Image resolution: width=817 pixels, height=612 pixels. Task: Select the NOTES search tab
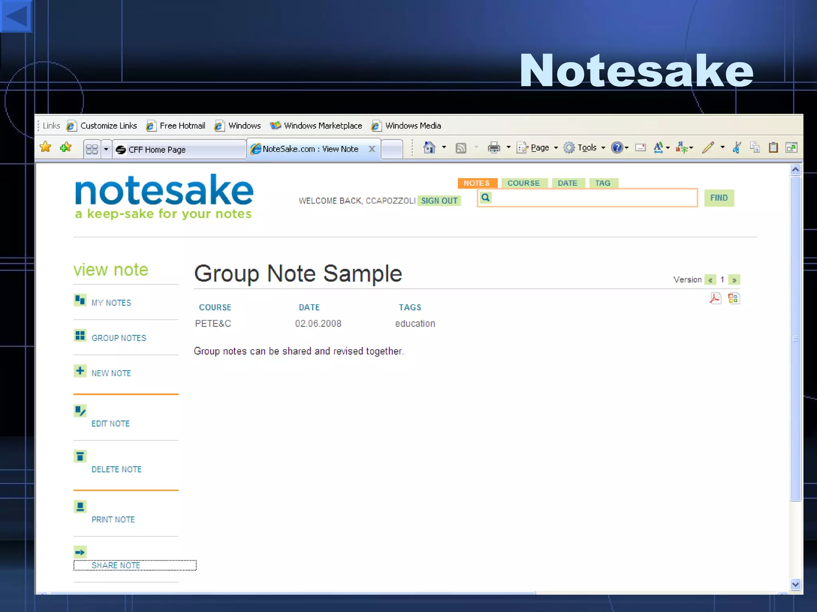[477, 183]
